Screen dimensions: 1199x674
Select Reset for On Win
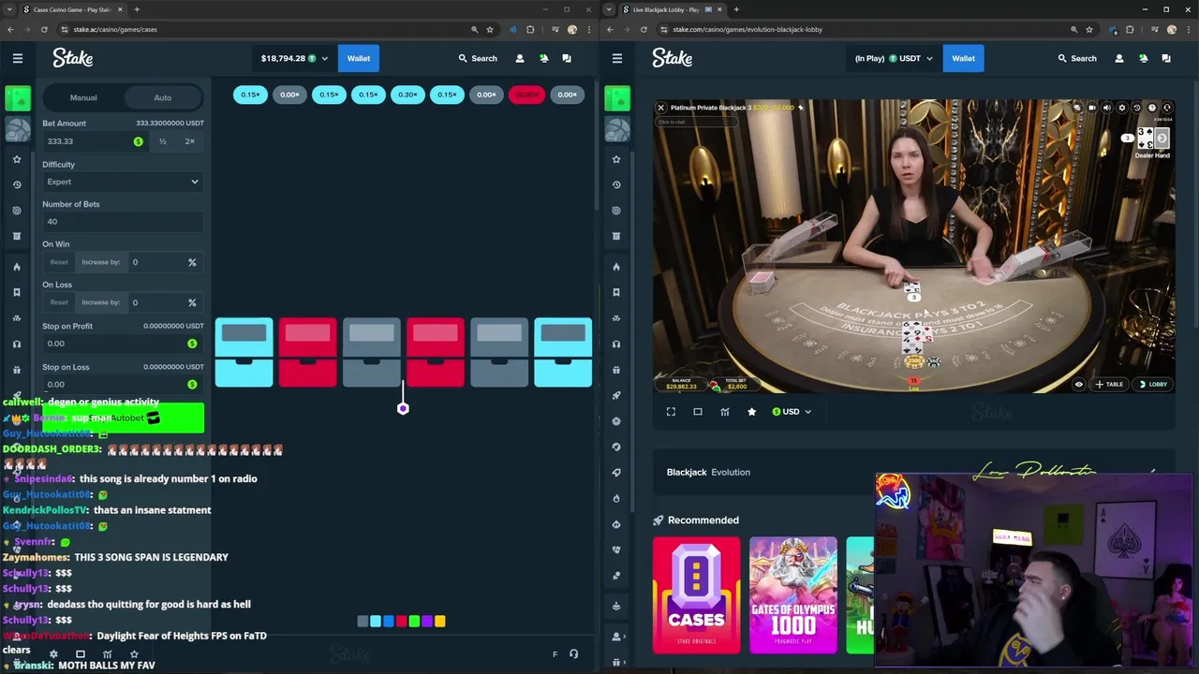59,262
